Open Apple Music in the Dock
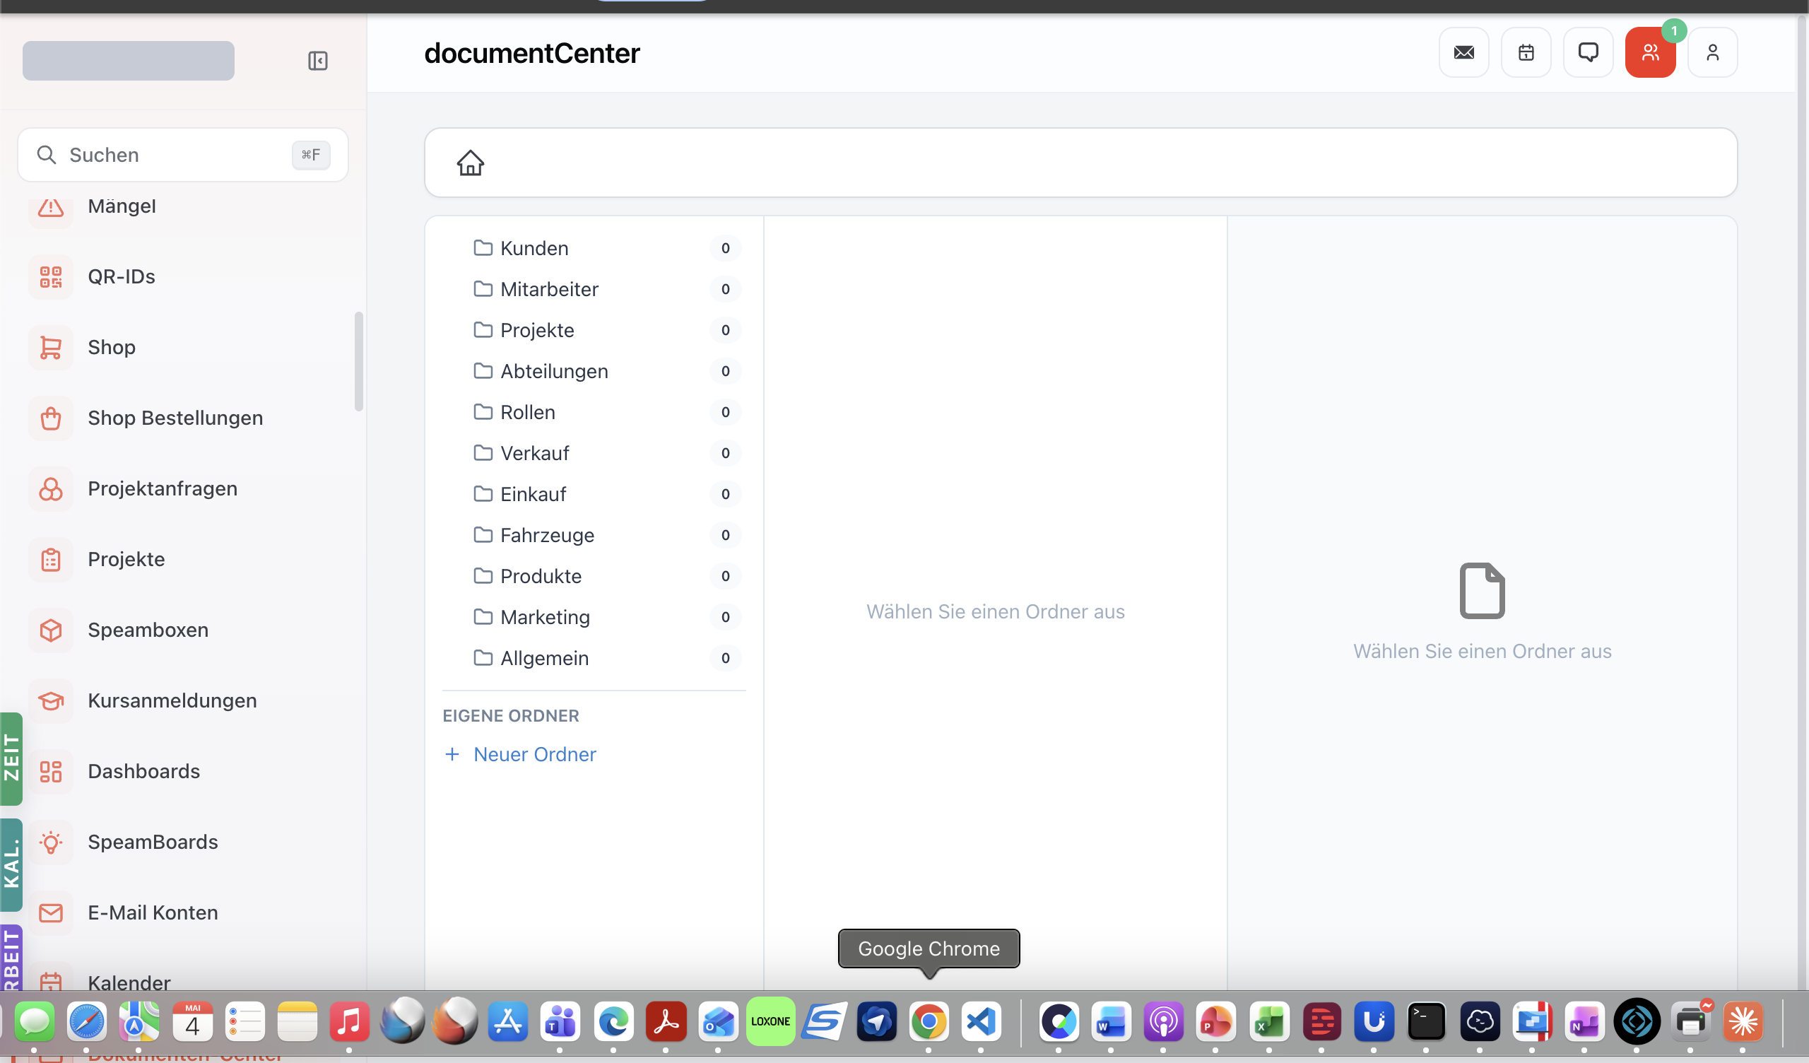 [x=350, y=1021]
